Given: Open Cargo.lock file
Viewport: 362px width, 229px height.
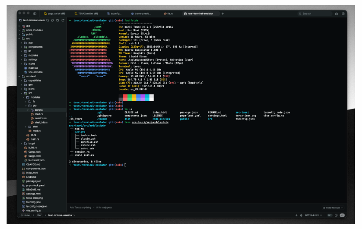Looking at the screenshot, I should (x=32, y=152).
